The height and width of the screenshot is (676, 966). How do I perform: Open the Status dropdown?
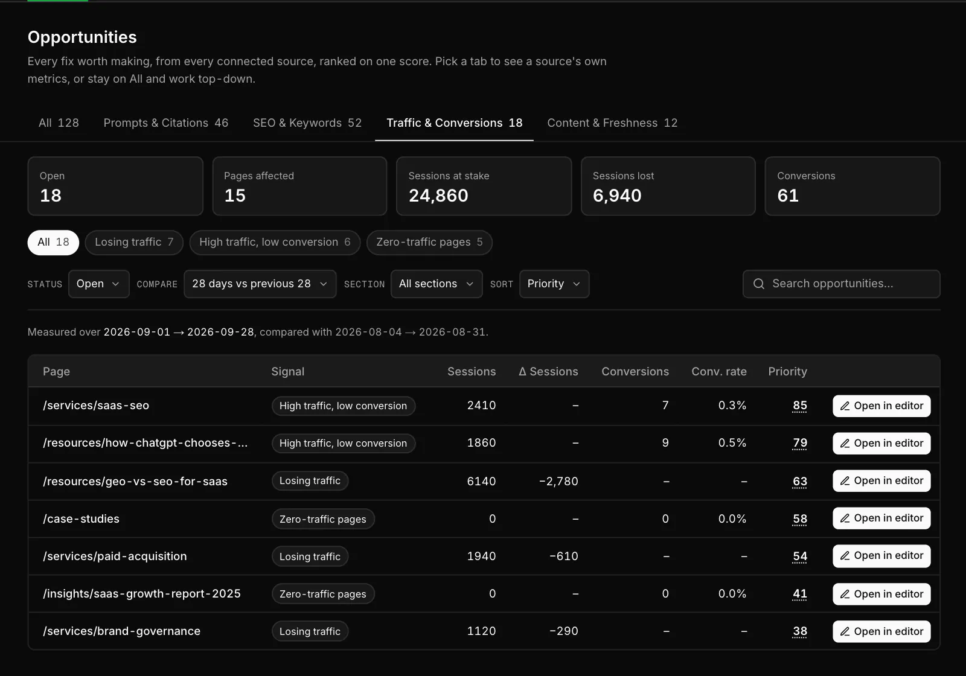click(x=98, y=284)
